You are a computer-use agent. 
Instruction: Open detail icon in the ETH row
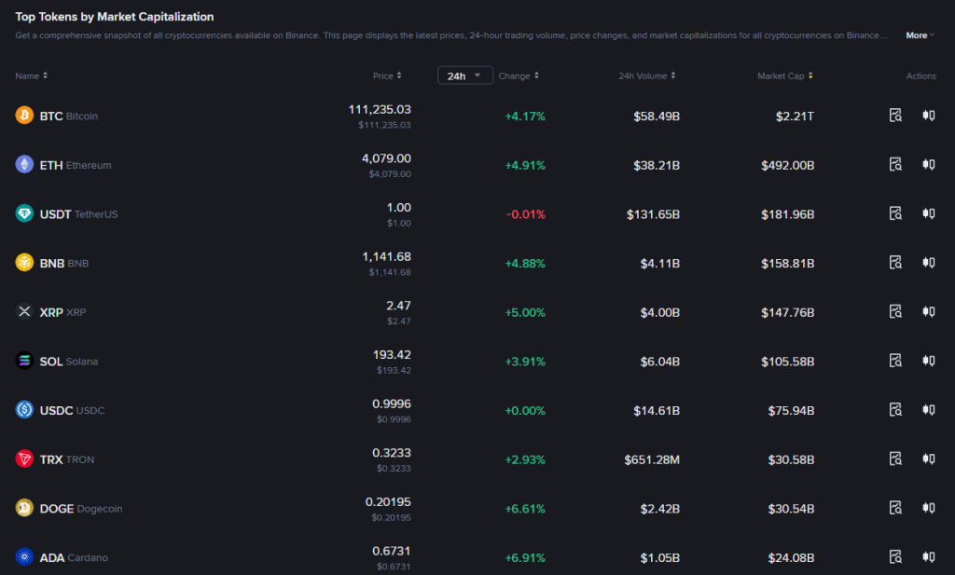coord(895,164)
